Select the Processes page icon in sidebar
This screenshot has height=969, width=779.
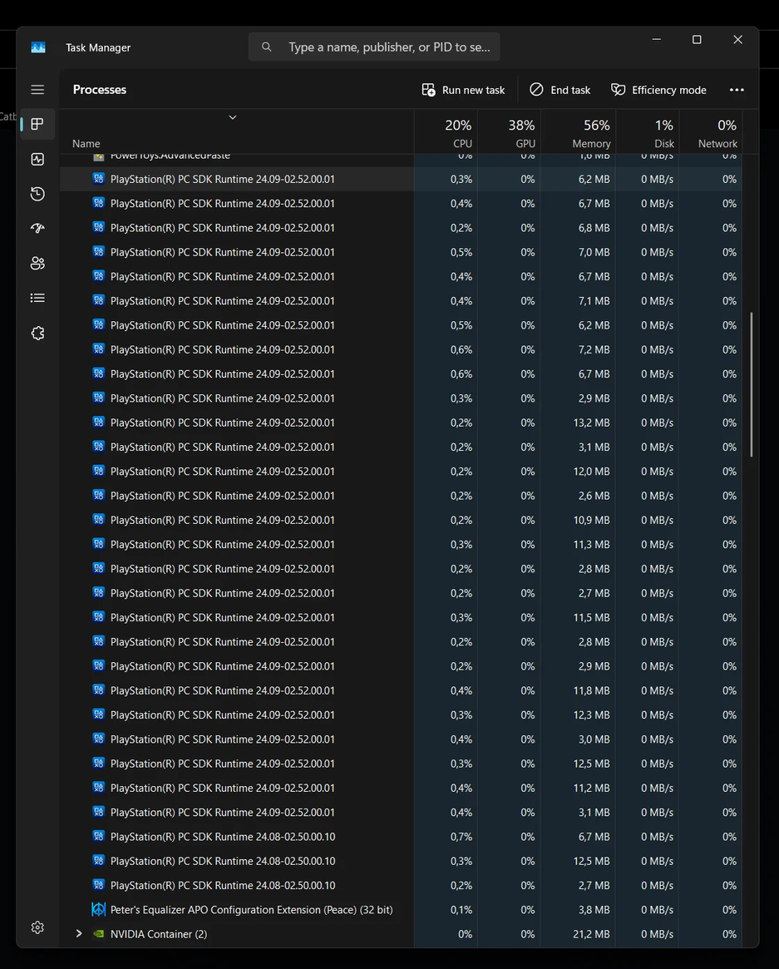(37, 124)
